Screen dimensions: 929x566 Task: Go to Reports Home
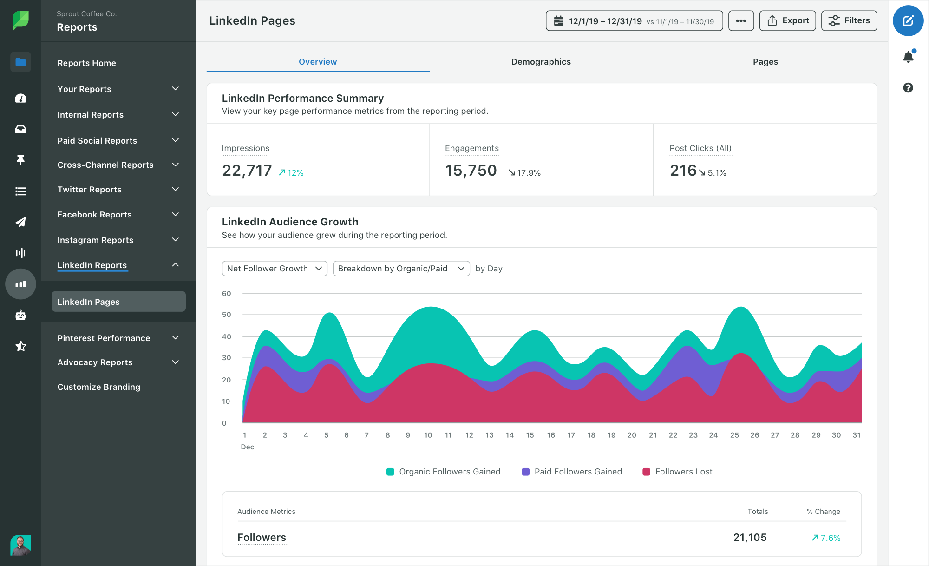point(86,63)
